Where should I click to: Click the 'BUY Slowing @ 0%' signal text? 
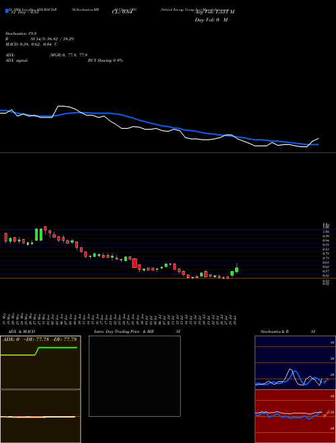click(106, 60)
